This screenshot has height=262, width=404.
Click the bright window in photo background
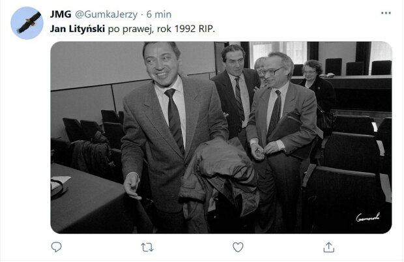tap(280, 51)
